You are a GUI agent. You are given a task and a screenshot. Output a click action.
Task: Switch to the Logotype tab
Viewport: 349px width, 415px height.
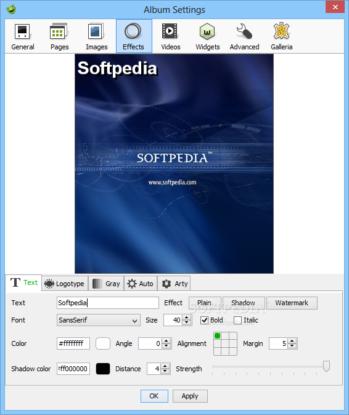coord(65,284)
